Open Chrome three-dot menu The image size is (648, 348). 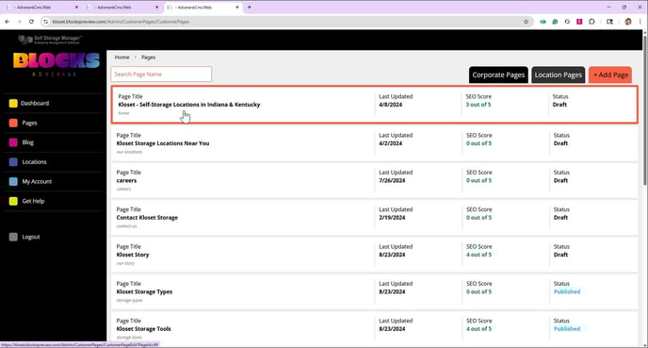point(640,22)
